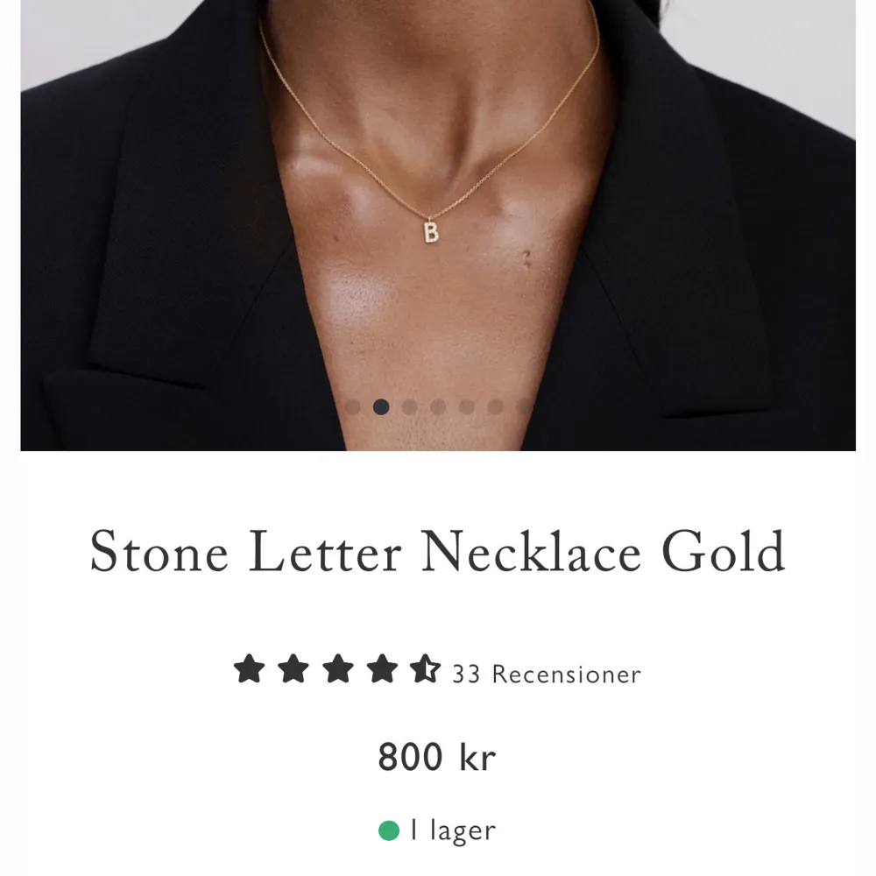Select the active second carousel dot
Screen dimensions: 876x876
(x=381, y=407)
